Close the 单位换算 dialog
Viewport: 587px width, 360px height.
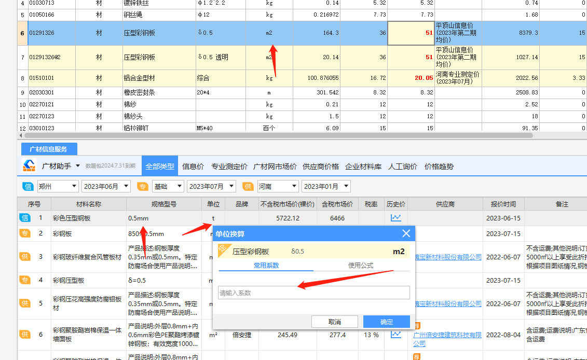406,233
